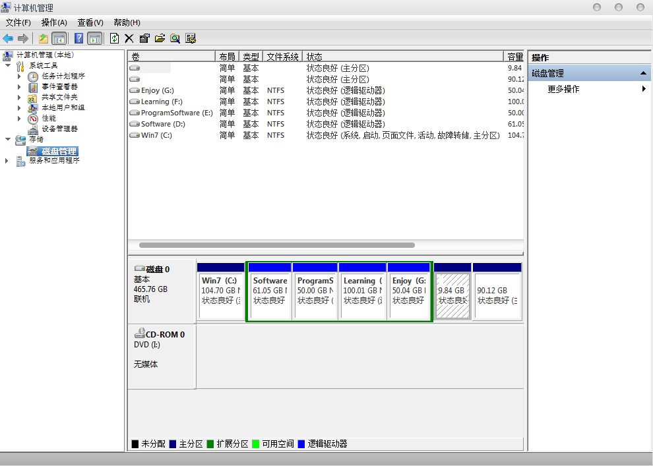
Task: Open the 操作(A) menu
Action: pyautogui.click(x=54, y=22)
